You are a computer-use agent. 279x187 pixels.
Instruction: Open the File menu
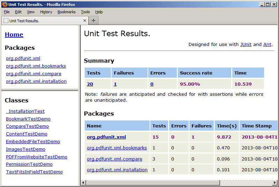[7, 12]
